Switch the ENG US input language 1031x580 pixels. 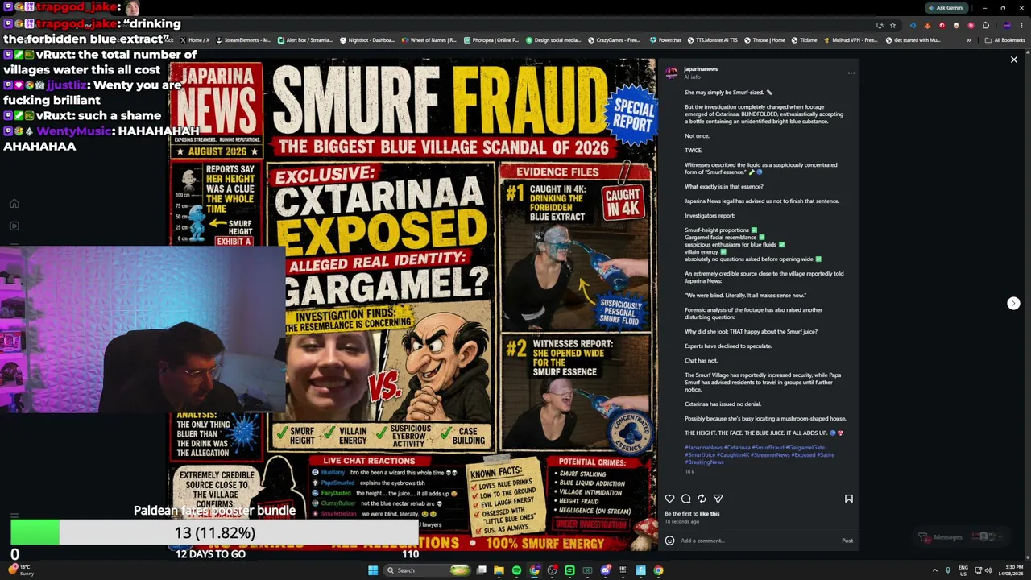[963, 570]
